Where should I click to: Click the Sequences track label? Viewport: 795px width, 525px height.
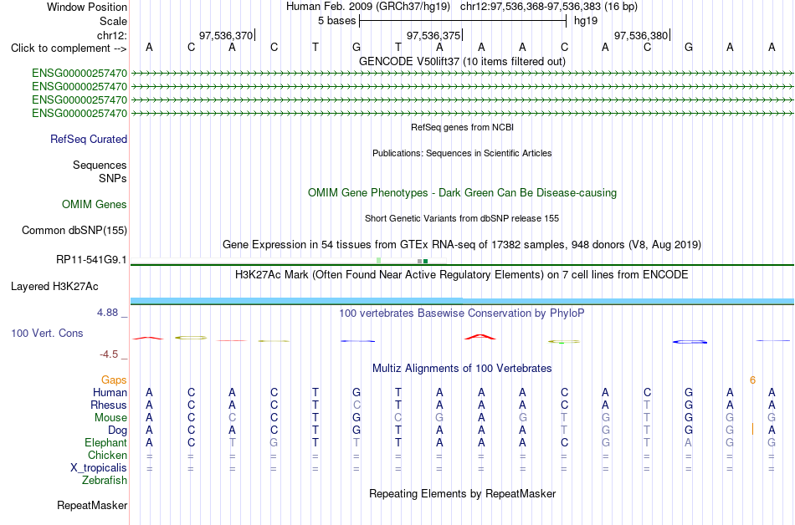point(100,165)
